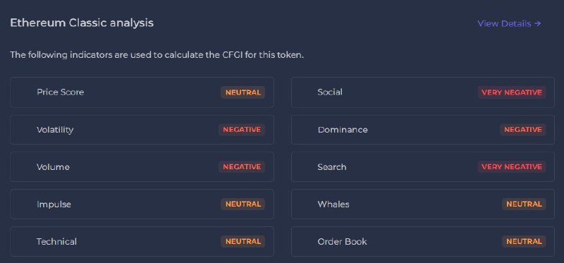Select the Dominance indicator row
Viewport: 564px width, 263px height.
click(x=423, y=130)
